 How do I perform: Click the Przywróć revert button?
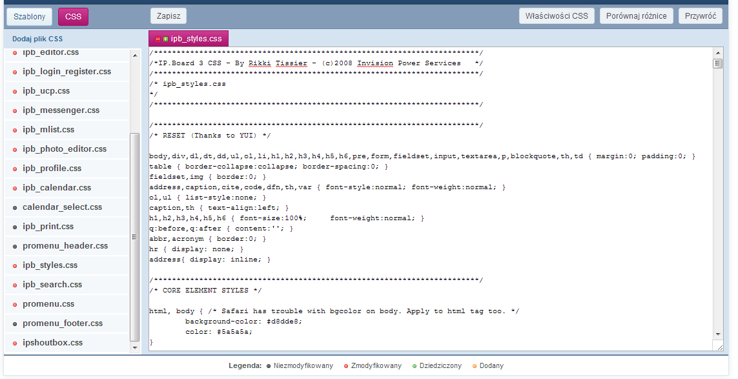pyautogui.click(x=700, y=15)
